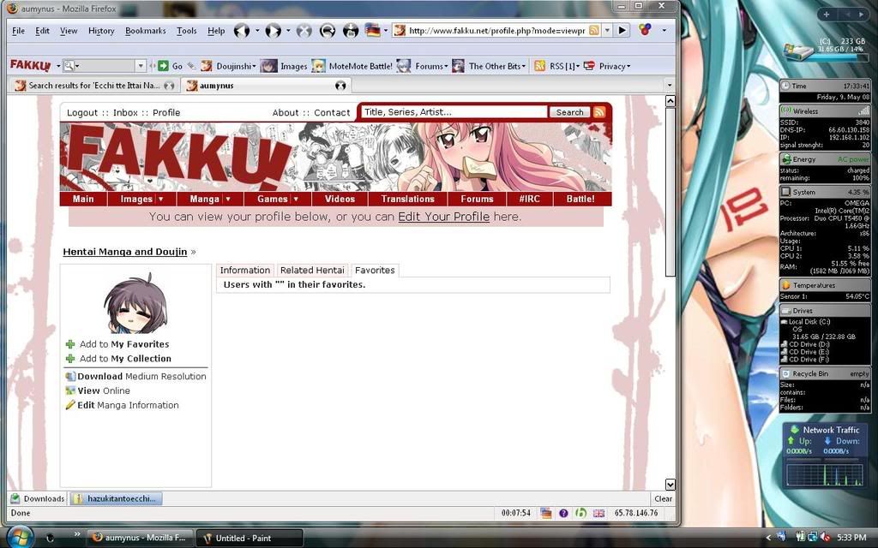Click the Title, Series, Artist search field

pyautogui.click(x=454, y=112)
